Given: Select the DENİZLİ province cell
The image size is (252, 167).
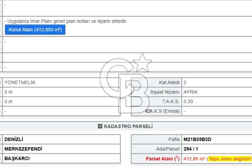Looking at the screenshot, I should [14, 139].
